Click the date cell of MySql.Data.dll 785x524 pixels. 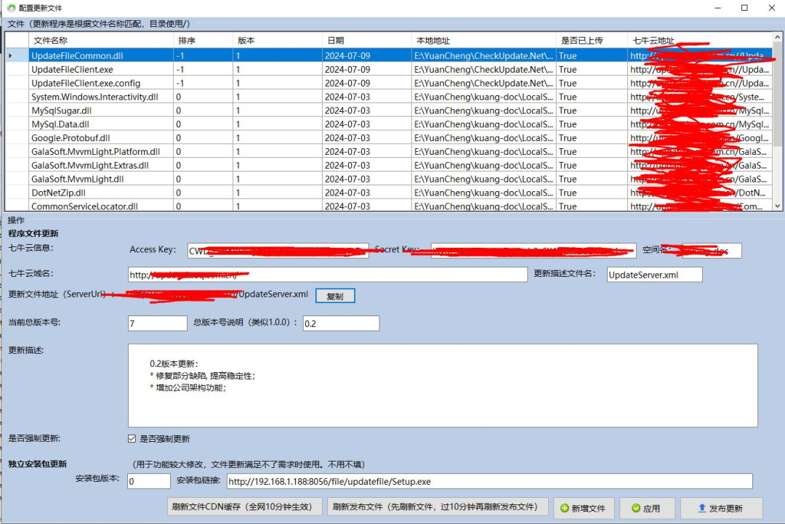(367, 124)
